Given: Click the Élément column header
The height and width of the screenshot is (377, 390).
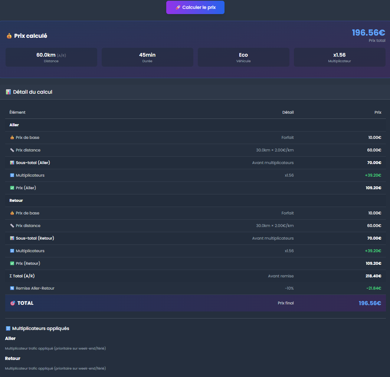Looking at the screenshot, I should (x=17, y=113).
